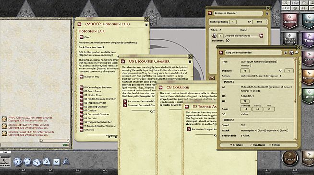Screen dimensions: 314x175
Task: Click the XP field showing 1550
Action: [x=259, y=22]
